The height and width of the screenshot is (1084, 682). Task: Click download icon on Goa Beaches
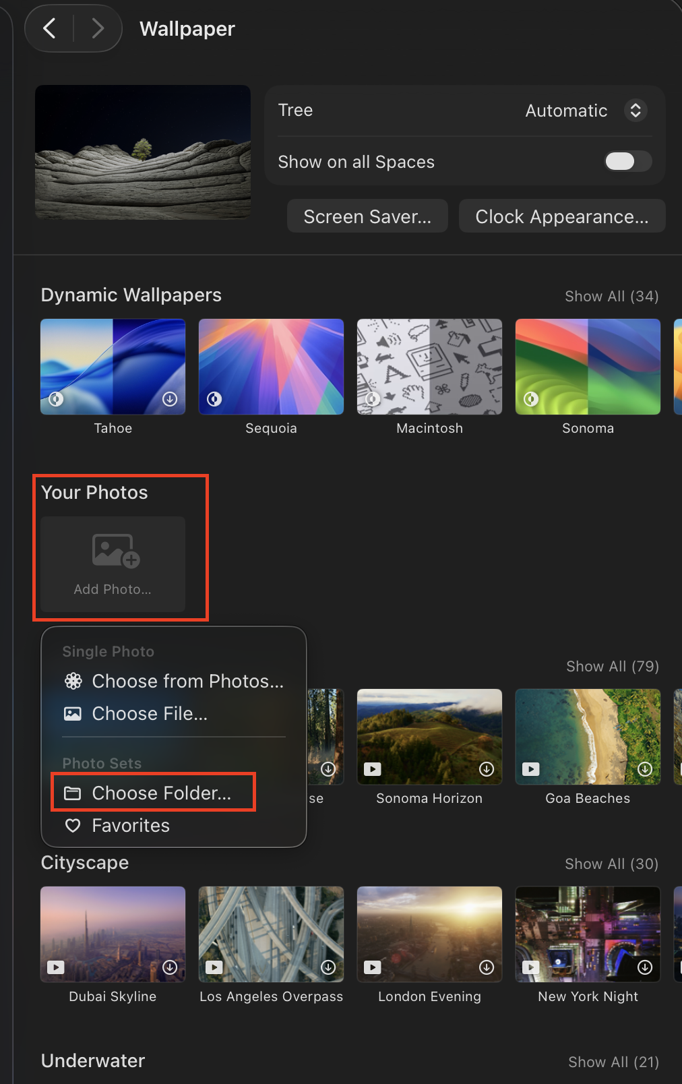tap(645, 769)
